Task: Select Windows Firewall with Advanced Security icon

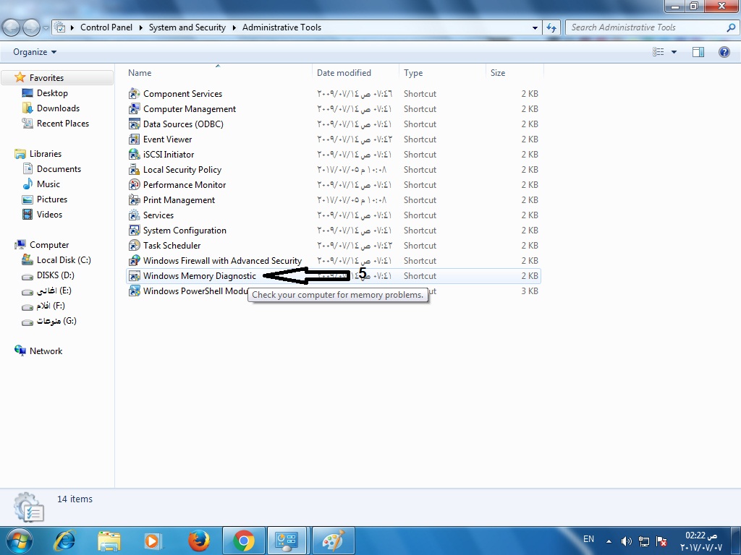Action: [134, 260]
